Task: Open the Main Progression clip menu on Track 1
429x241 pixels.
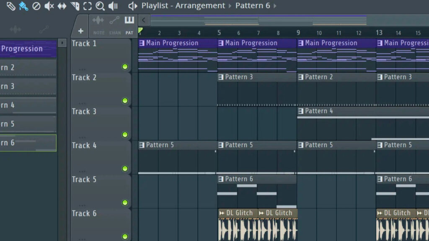Action: (x=142, y=43)
